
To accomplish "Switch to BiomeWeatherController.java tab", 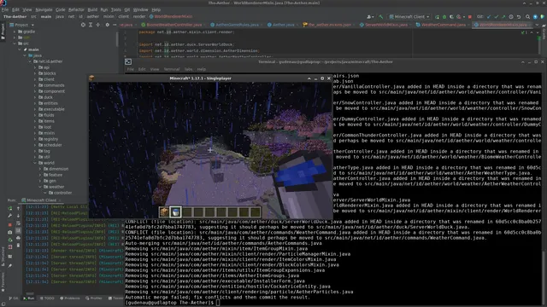I will [x=174, y=25].
